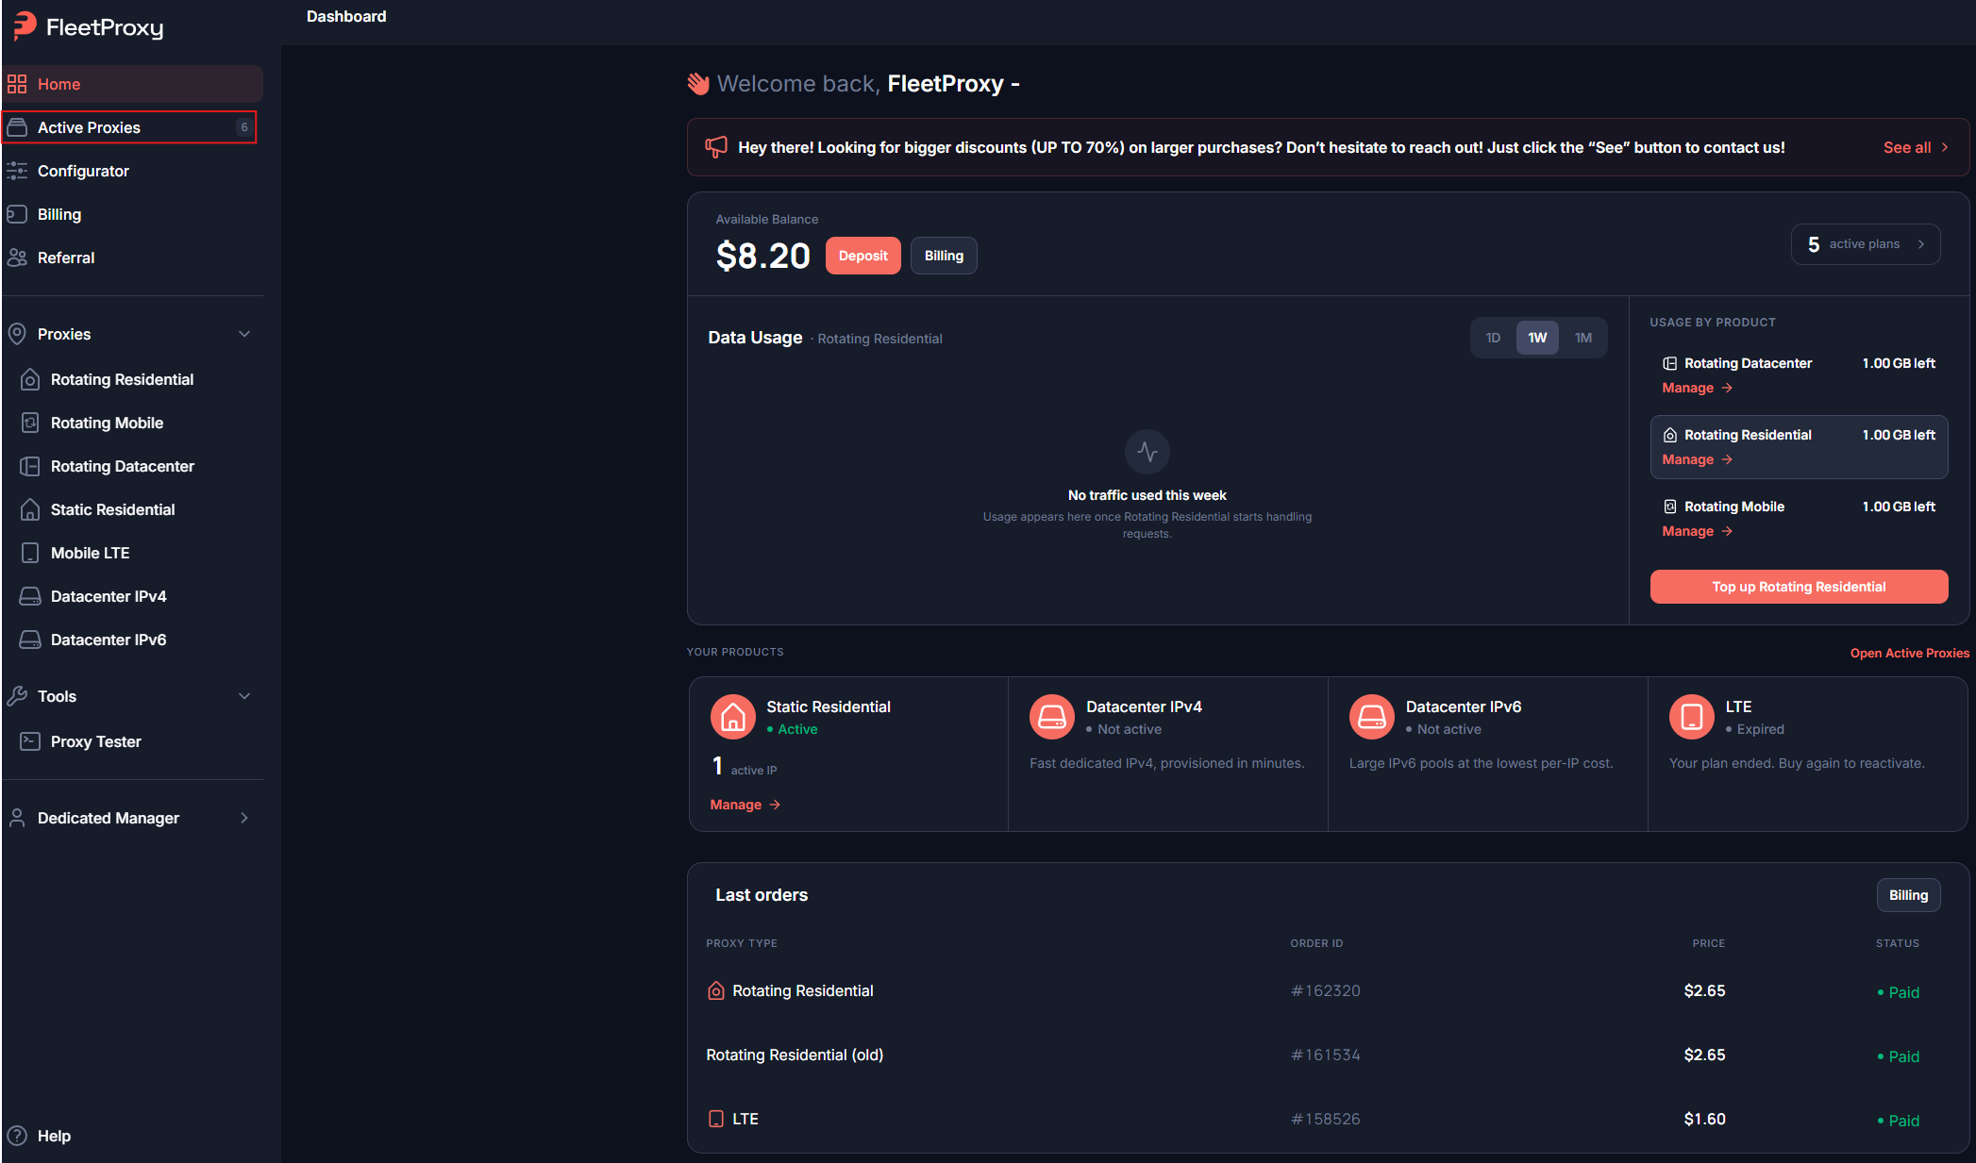Click the Active Proxies icon in the sidebar

point(17,127)
